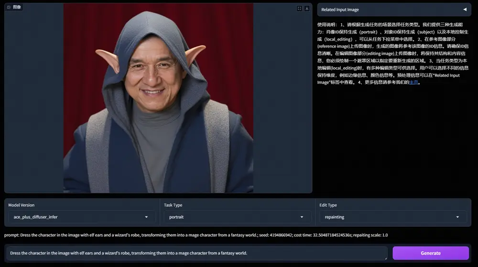Click the download icon above the generated image

tap(307, 9)
